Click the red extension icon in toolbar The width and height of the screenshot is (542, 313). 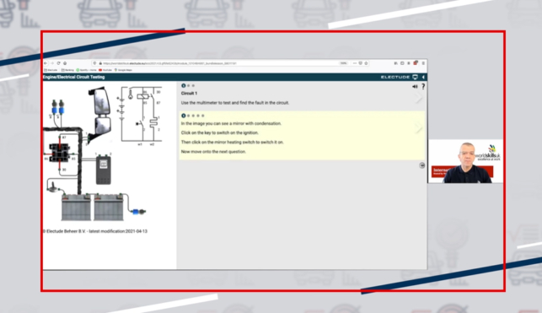pyautogui.click(x=416, y=63)
